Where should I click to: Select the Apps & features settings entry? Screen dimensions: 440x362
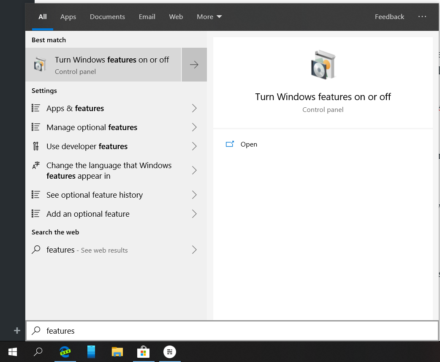75,108
